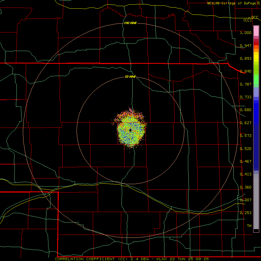Click the 0.627 color scale value
261x261 pixels.
[246, 123]
